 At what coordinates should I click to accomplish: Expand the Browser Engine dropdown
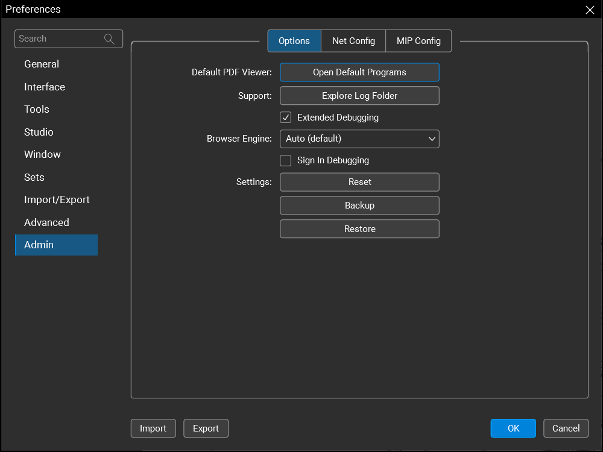click(359, 139)
